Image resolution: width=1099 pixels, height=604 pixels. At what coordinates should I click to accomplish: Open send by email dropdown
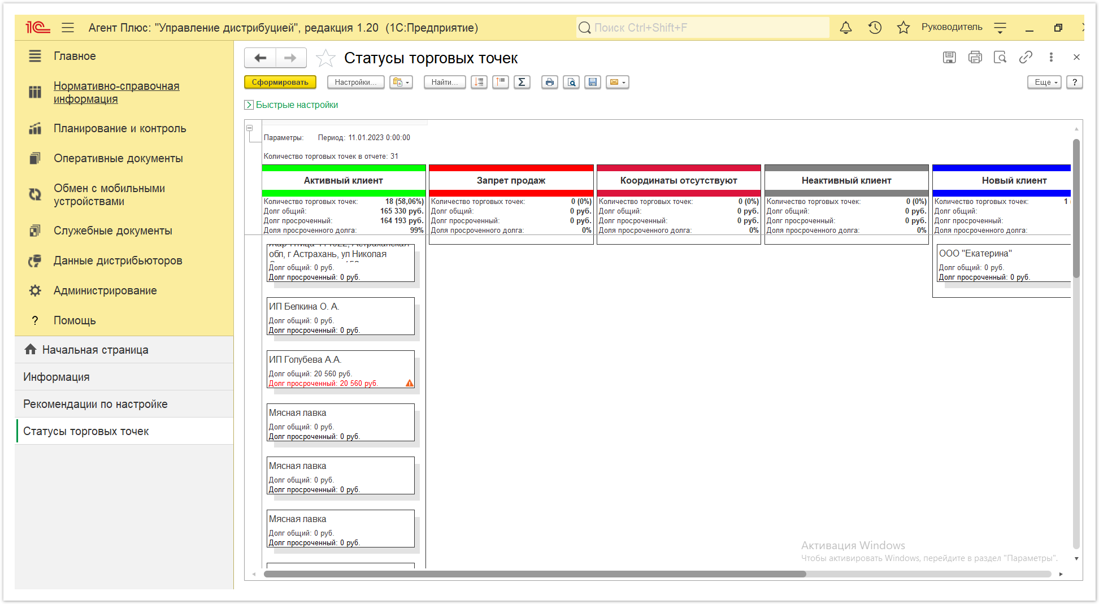click(x=618, y=82)
